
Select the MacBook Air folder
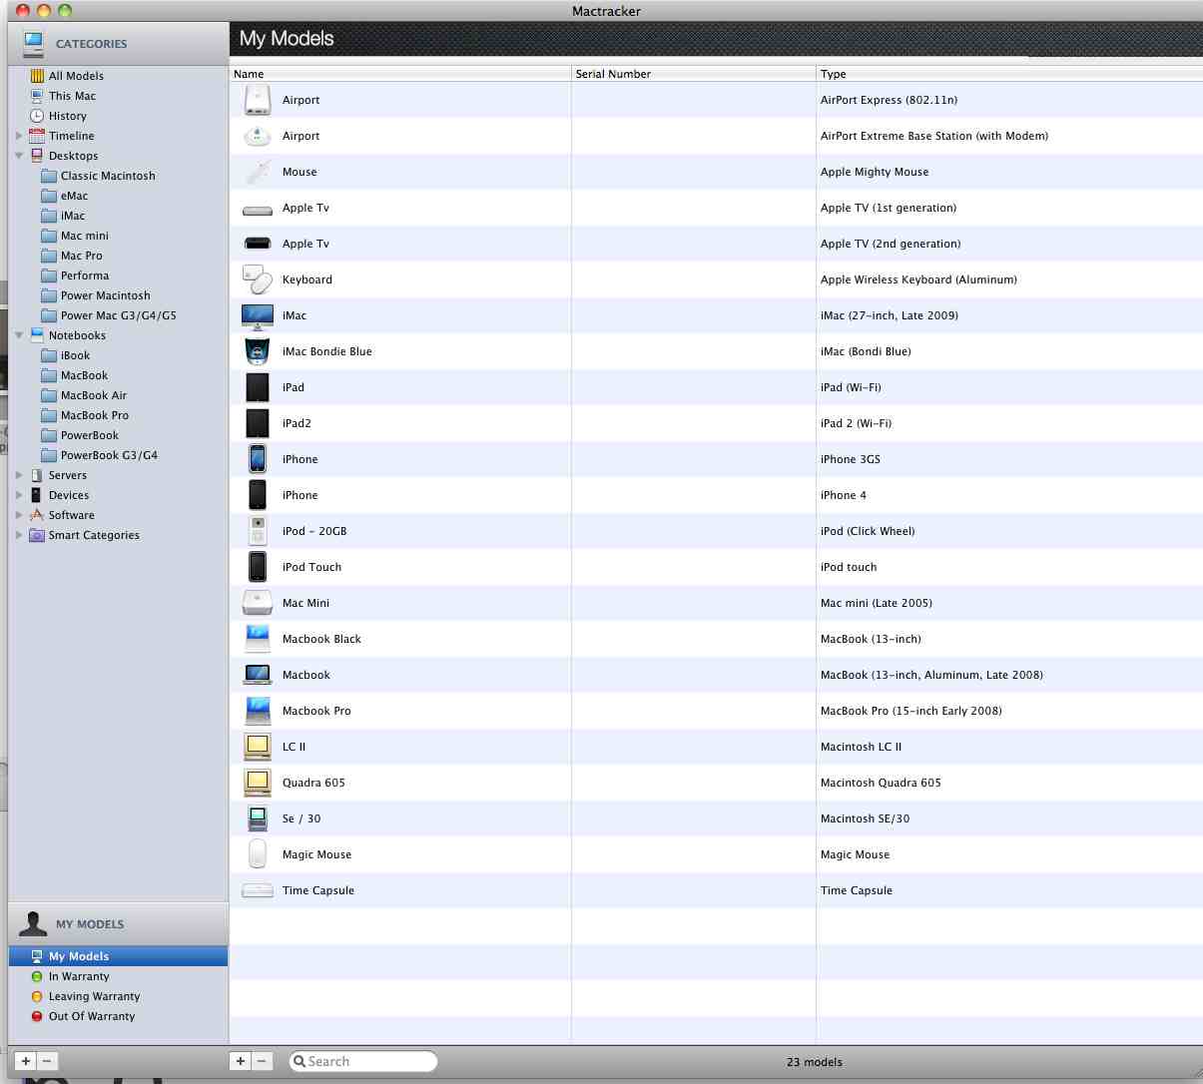(x=93, y=395)
